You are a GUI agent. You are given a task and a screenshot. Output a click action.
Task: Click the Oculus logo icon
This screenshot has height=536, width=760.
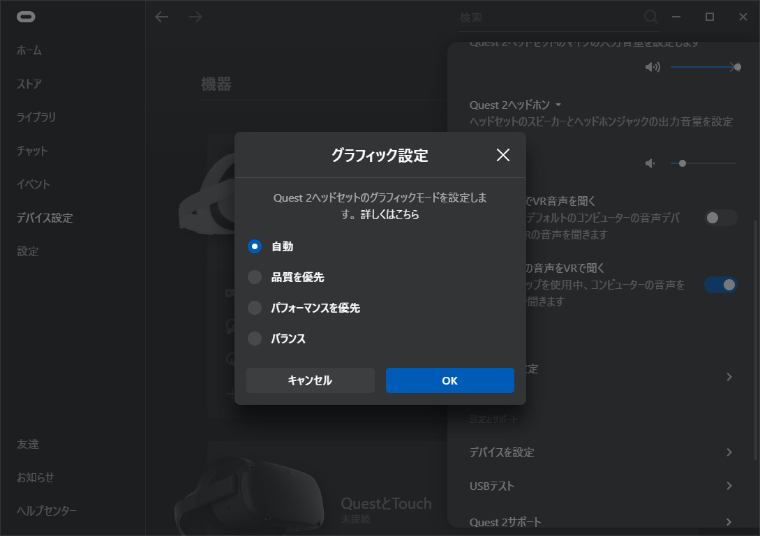click(x=26, y=17)
